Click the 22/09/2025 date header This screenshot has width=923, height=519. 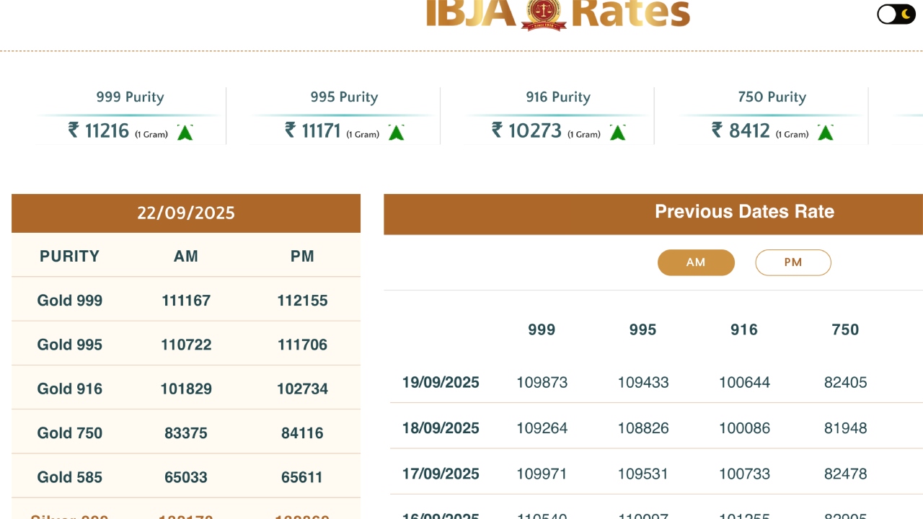coord(186,213)
